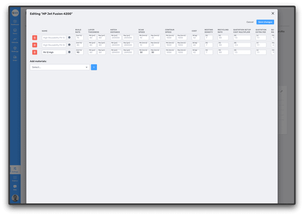The height and width of the screenshot is (216, 304).
Task: Click the RECYCLING RATE column header
Action: click(223, 31)
